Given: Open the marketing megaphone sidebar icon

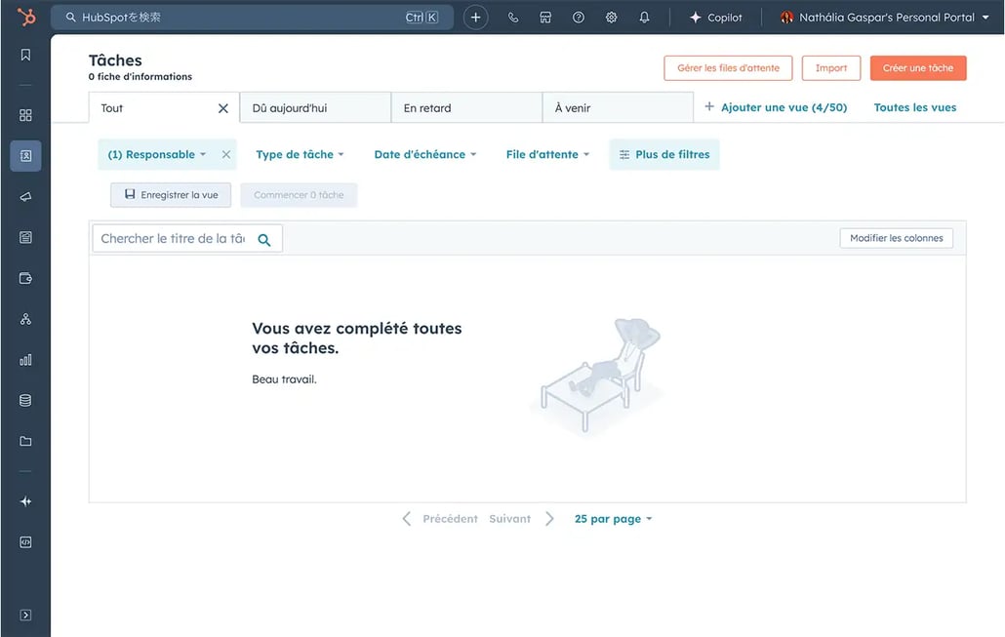Looking at the screenshot, I should coord(25,196).
